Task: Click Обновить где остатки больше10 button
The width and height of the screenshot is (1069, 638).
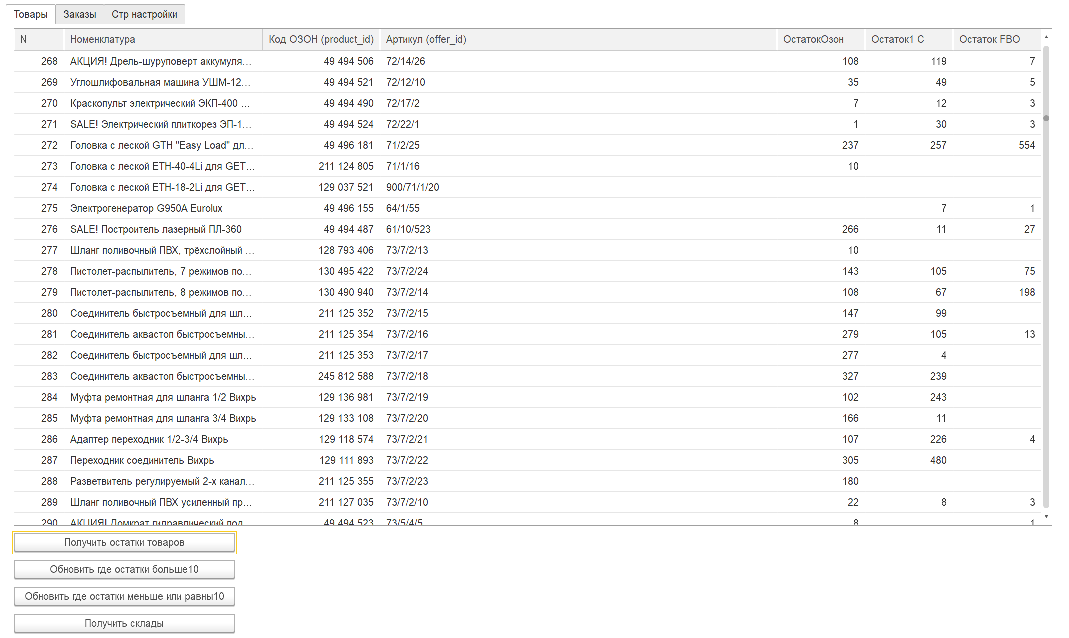Action: click(x=124, y=569)
